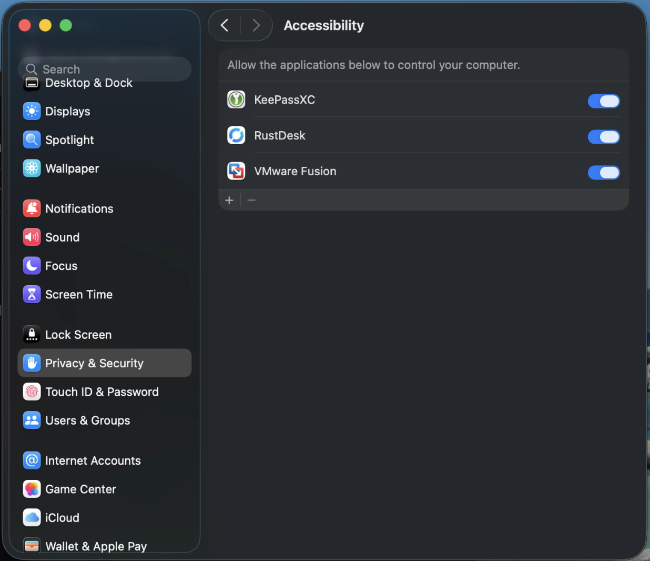Go back using the left chevron
Image resolution: width=650 pixels, height=561 pixels.
point(225,25)
